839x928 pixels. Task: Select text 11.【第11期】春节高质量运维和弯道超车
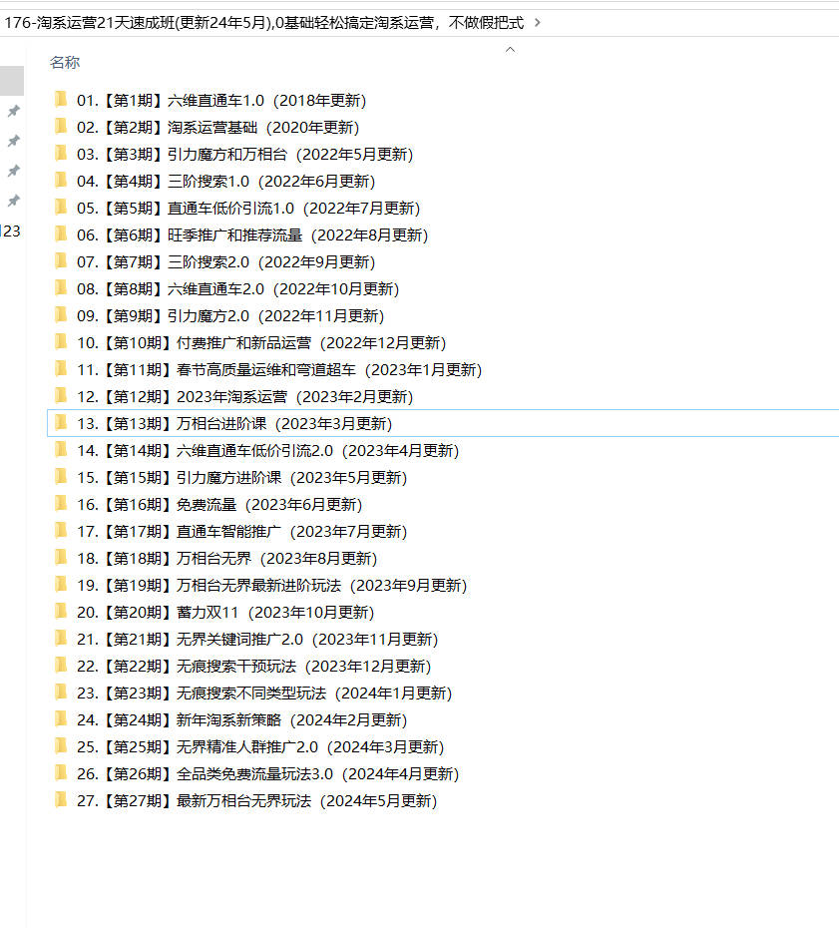point(216,370)
